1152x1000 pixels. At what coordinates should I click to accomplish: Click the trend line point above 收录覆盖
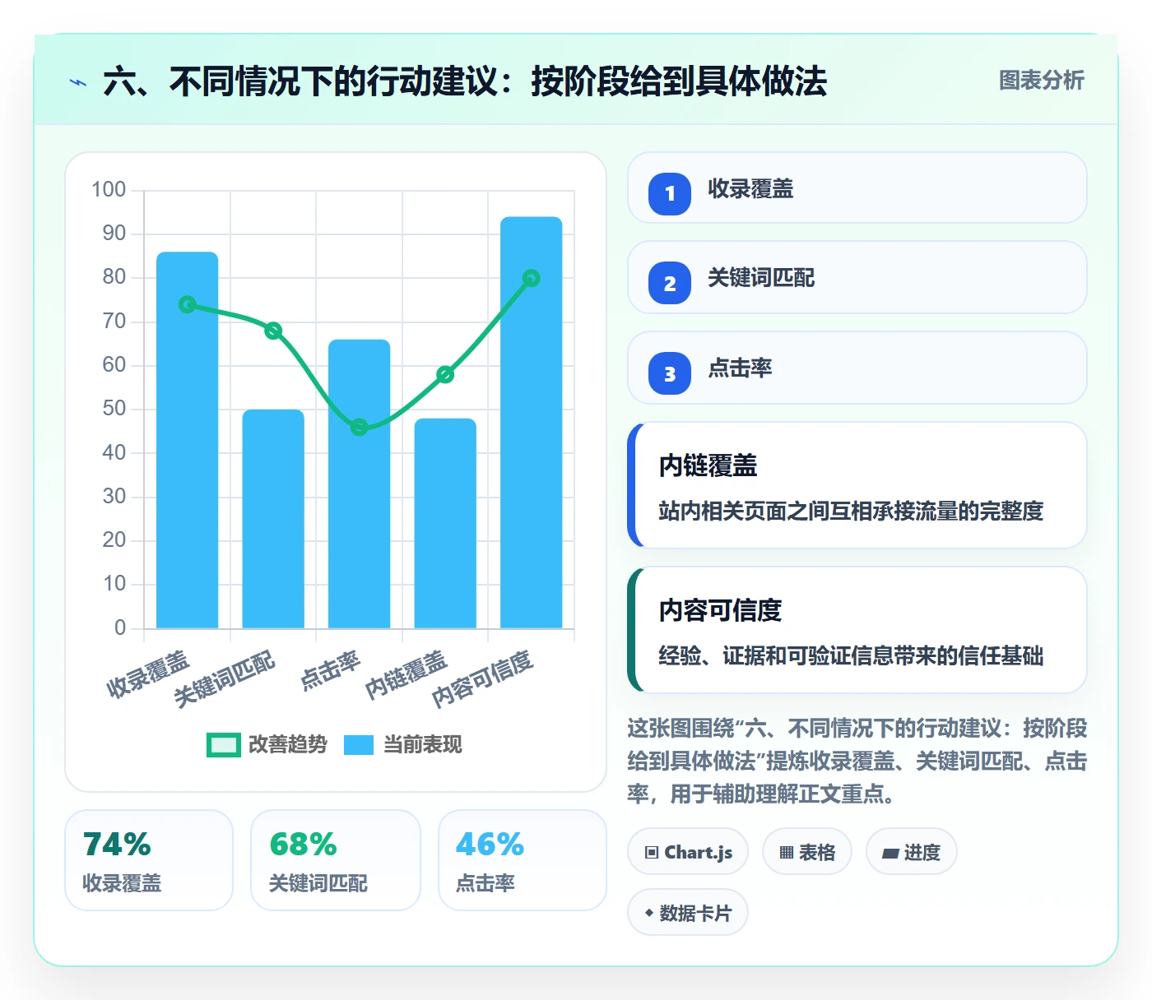click(188, 305)
